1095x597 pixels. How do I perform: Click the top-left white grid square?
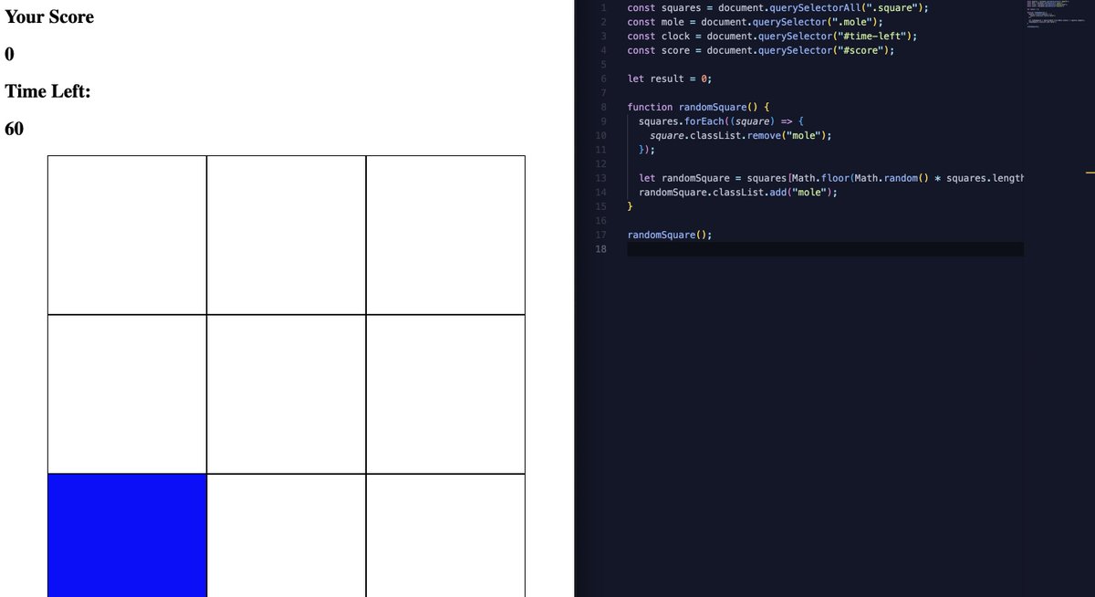[x=127, y=236]
